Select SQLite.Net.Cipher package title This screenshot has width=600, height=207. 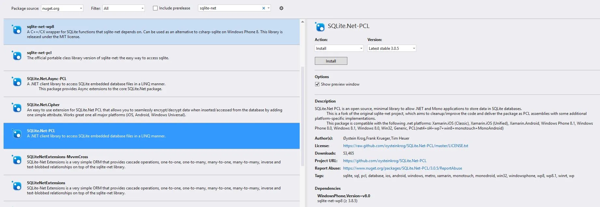pos(43,105)
